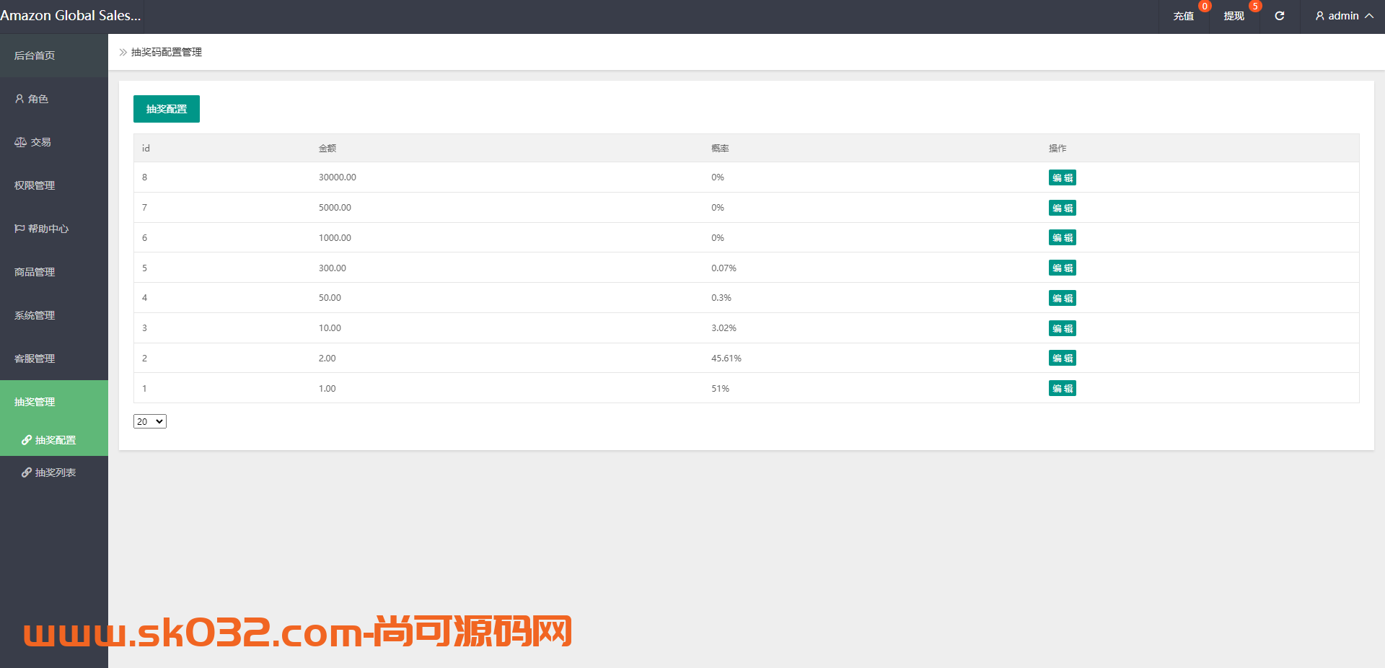Edit row with amount 1.00
Viewport: 1385px width, 668px height.
pos(1063,388)
